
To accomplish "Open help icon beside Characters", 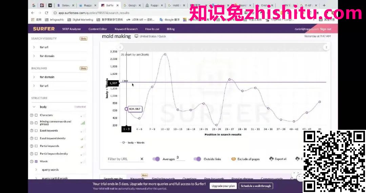I will click(x=32, y=115).
